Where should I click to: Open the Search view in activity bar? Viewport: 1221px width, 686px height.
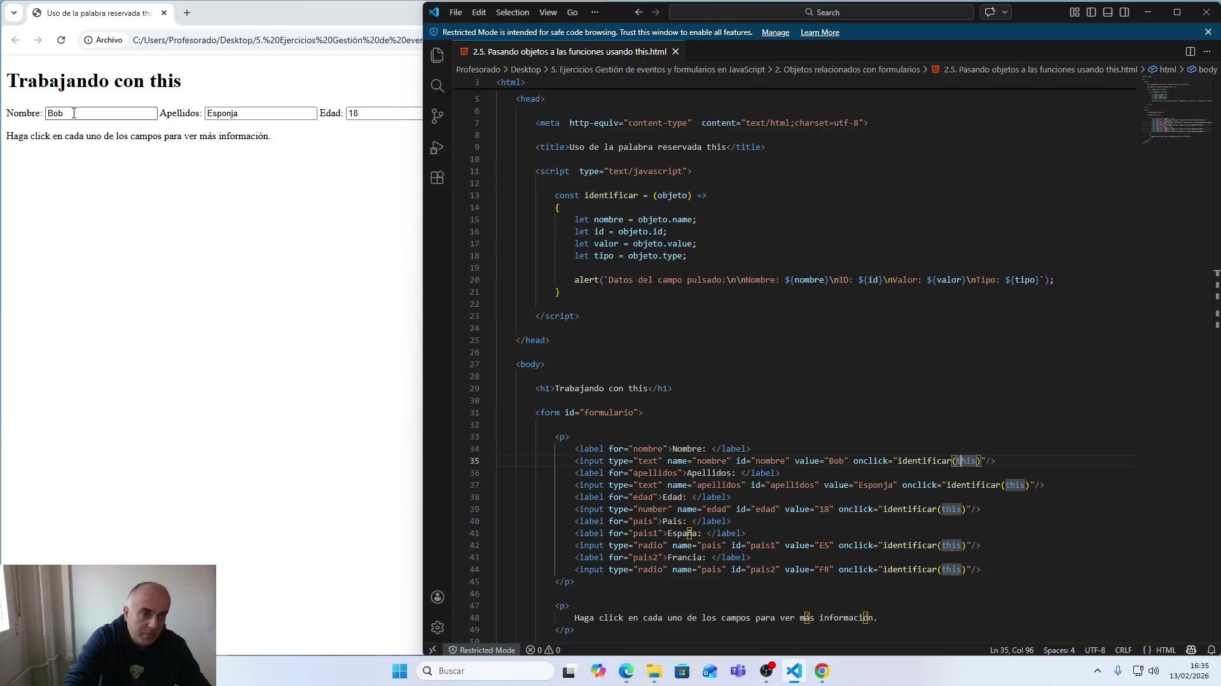(x=437, y=86)
